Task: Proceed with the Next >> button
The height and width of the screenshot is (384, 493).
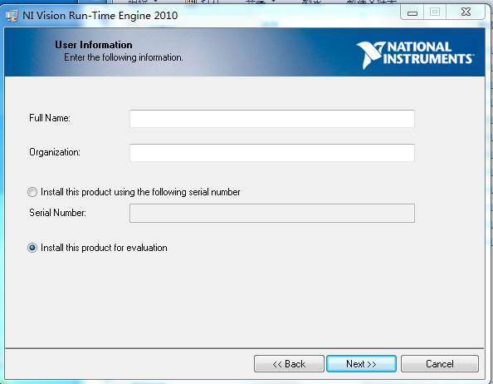Action: click(361, 364)
